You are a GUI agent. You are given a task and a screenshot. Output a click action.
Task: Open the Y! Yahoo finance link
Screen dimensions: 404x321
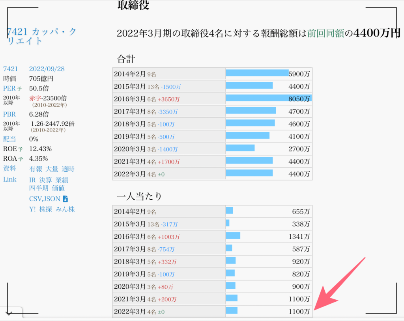tap(32, 210)
